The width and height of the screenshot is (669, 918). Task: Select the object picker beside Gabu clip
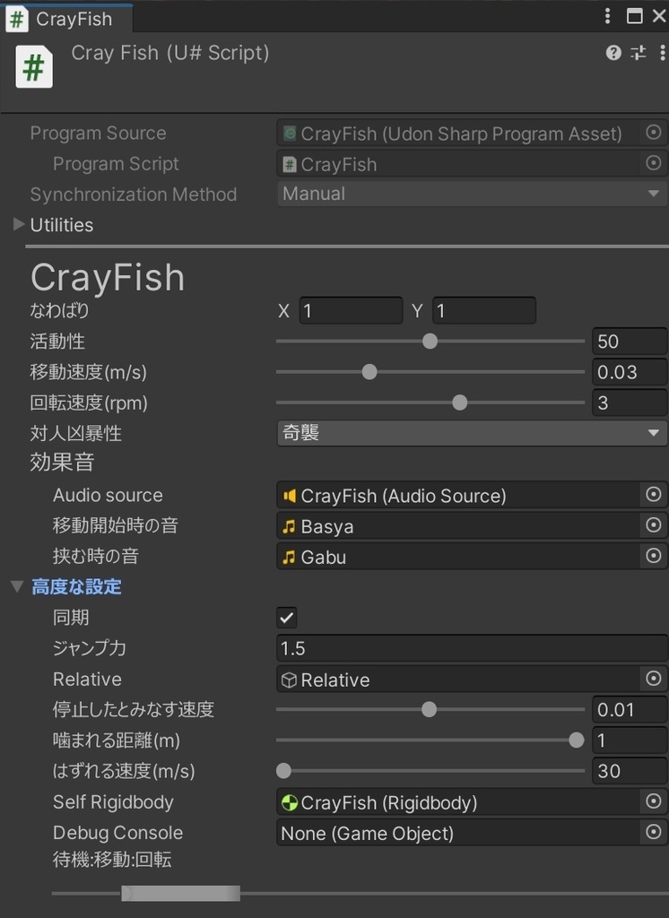(x=654, y=556)
